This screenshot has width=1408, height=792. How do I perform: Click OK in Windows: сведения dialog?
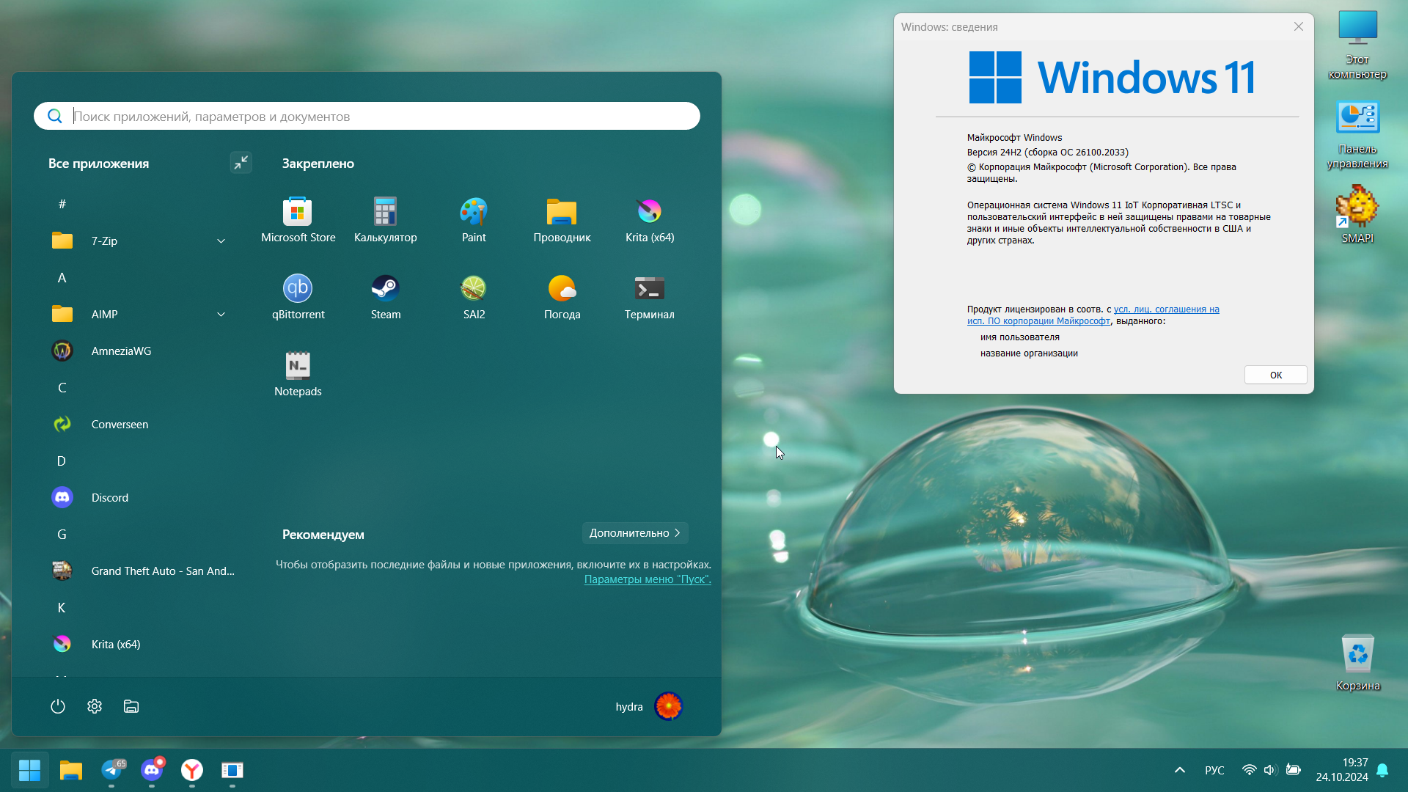(x=1275, y=375)
